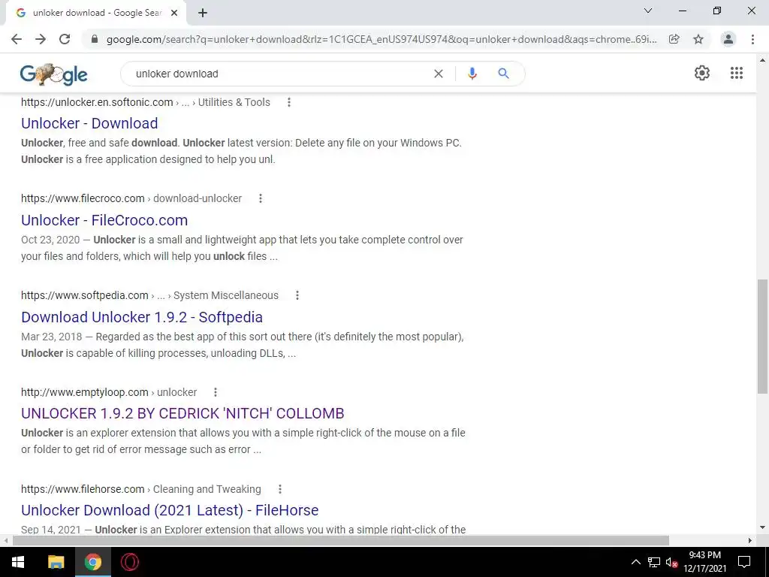The width and height of the screenshot is (769, 577).
Task: Open a new tab with the plus button
Action: pos(203,14)
